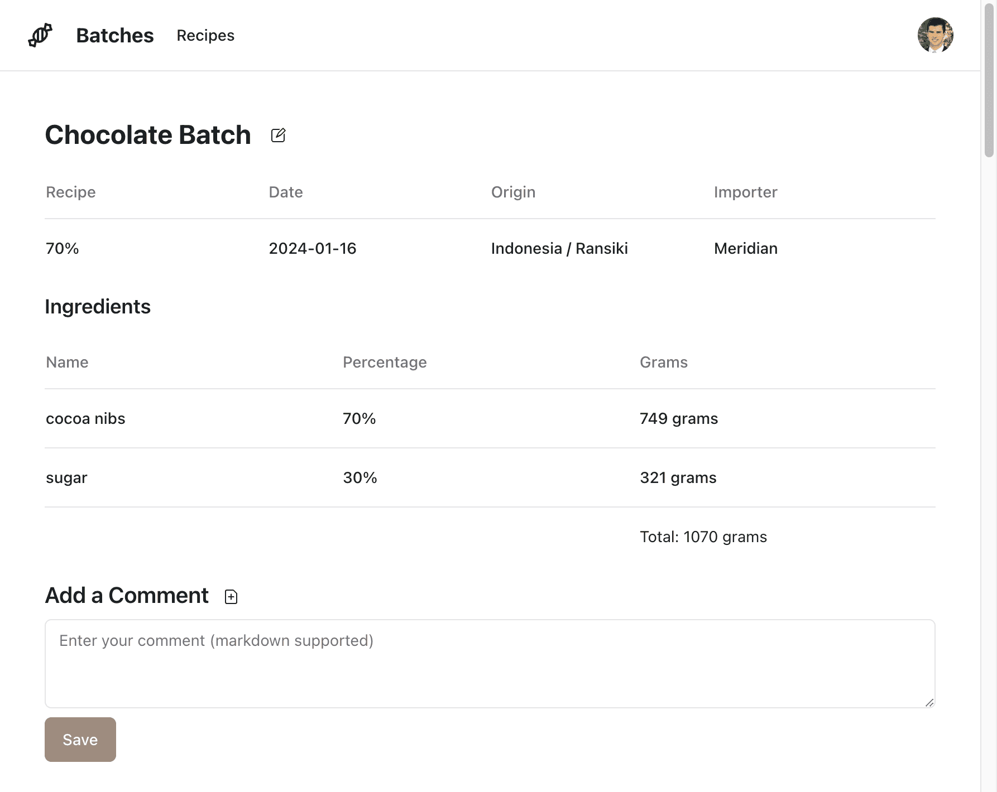Viewport: 997px width, 792px height.
Task: Click the date 2024-01-16
Action: click(x=313, y=248)
